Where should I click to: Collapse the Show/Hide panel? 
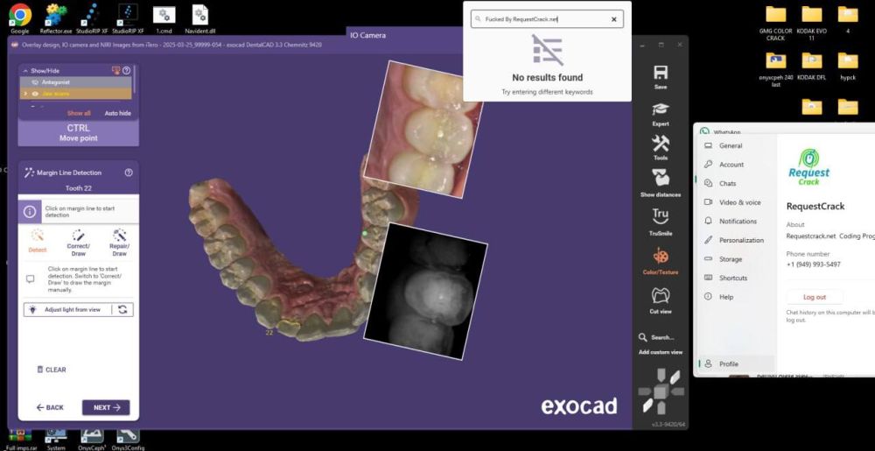24,70
